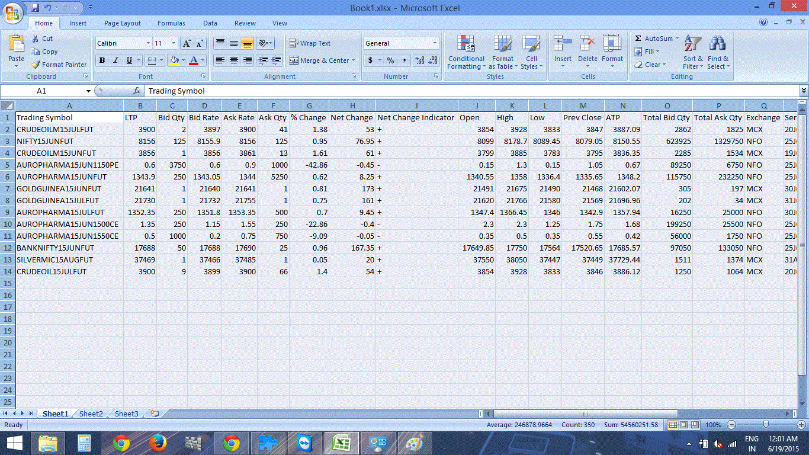809x455 pixels.
Task: Switch to the Formulas ribbon tab
Action: click(171, 23)
